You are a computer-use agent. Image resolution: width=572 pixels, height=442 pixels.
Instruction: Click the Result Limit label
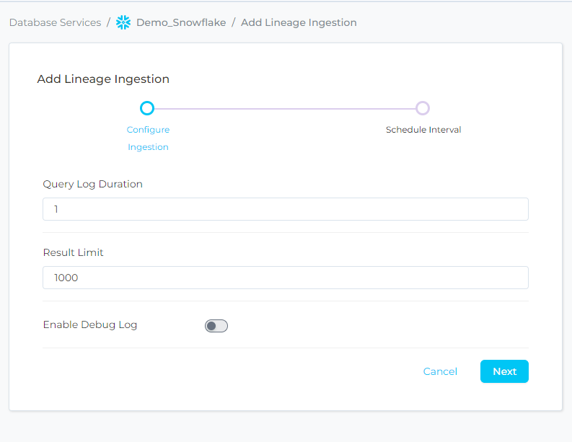pos(74,252)
